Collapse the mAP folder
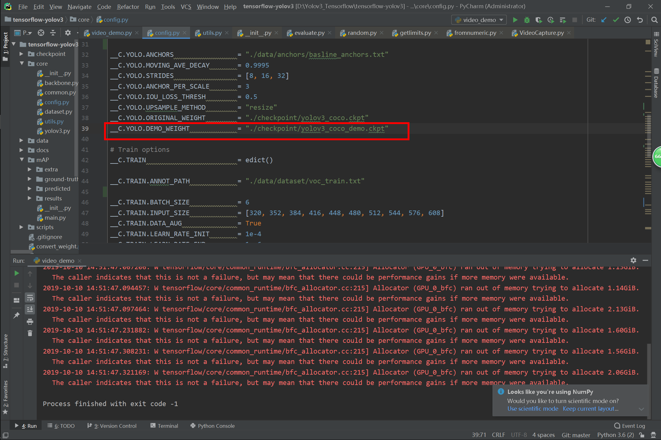Image resolution: width=661 pixels, height=440 pixels. (x=21, y=160)
